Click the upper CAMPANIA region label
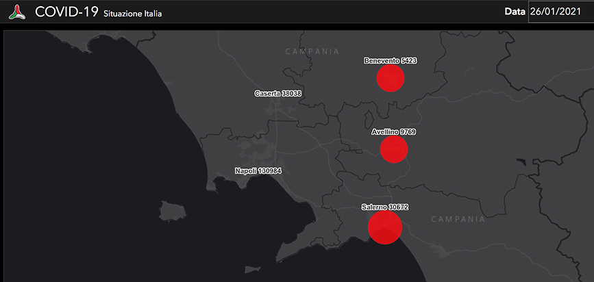This screenshot has width=594, height=282. pos(312,51)
